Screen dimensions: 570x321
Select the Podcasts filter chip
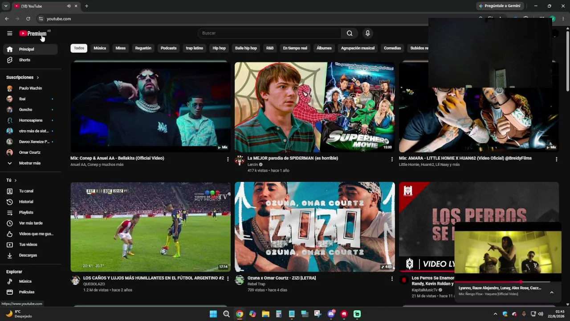pyautogui.click(x=169, y=48)
